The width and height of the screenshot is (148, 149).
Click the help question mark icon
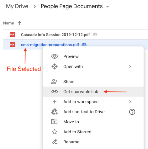pyautogui.click(x=132, y=112)
